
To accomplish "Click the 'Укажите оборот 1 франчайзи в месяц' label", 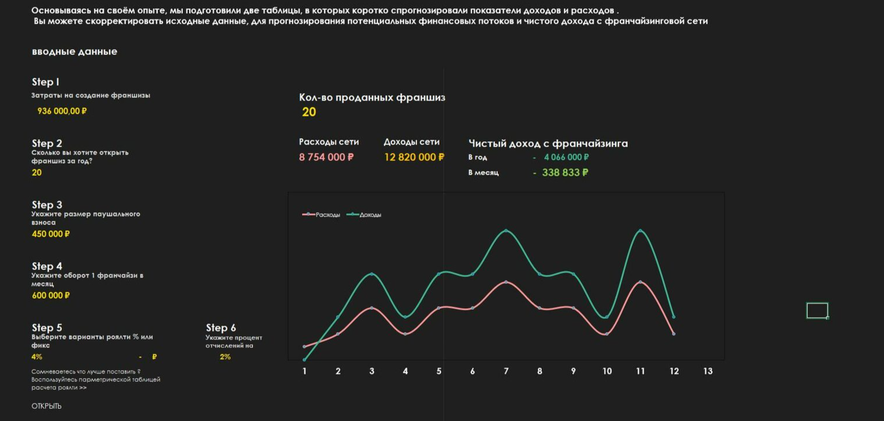I will [87, 280].
